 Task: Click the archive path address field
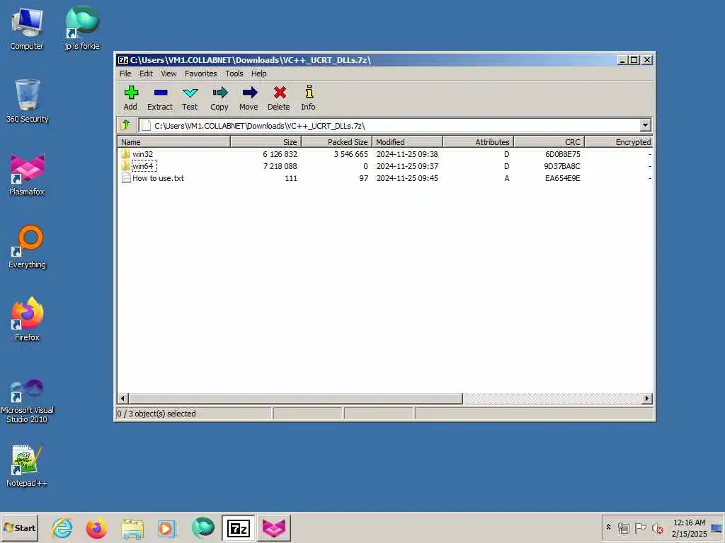[x=389, y=125]
